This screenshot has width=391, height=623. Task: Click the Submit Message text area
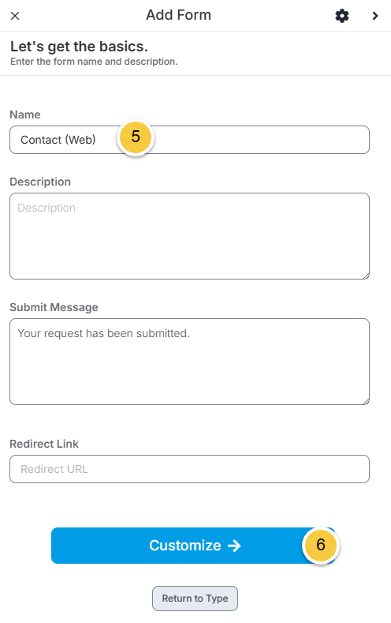189,362
